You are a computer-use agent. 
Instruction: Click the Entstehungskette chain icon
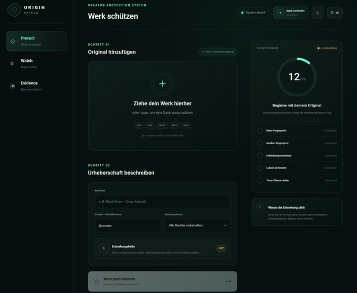(103, 248)
